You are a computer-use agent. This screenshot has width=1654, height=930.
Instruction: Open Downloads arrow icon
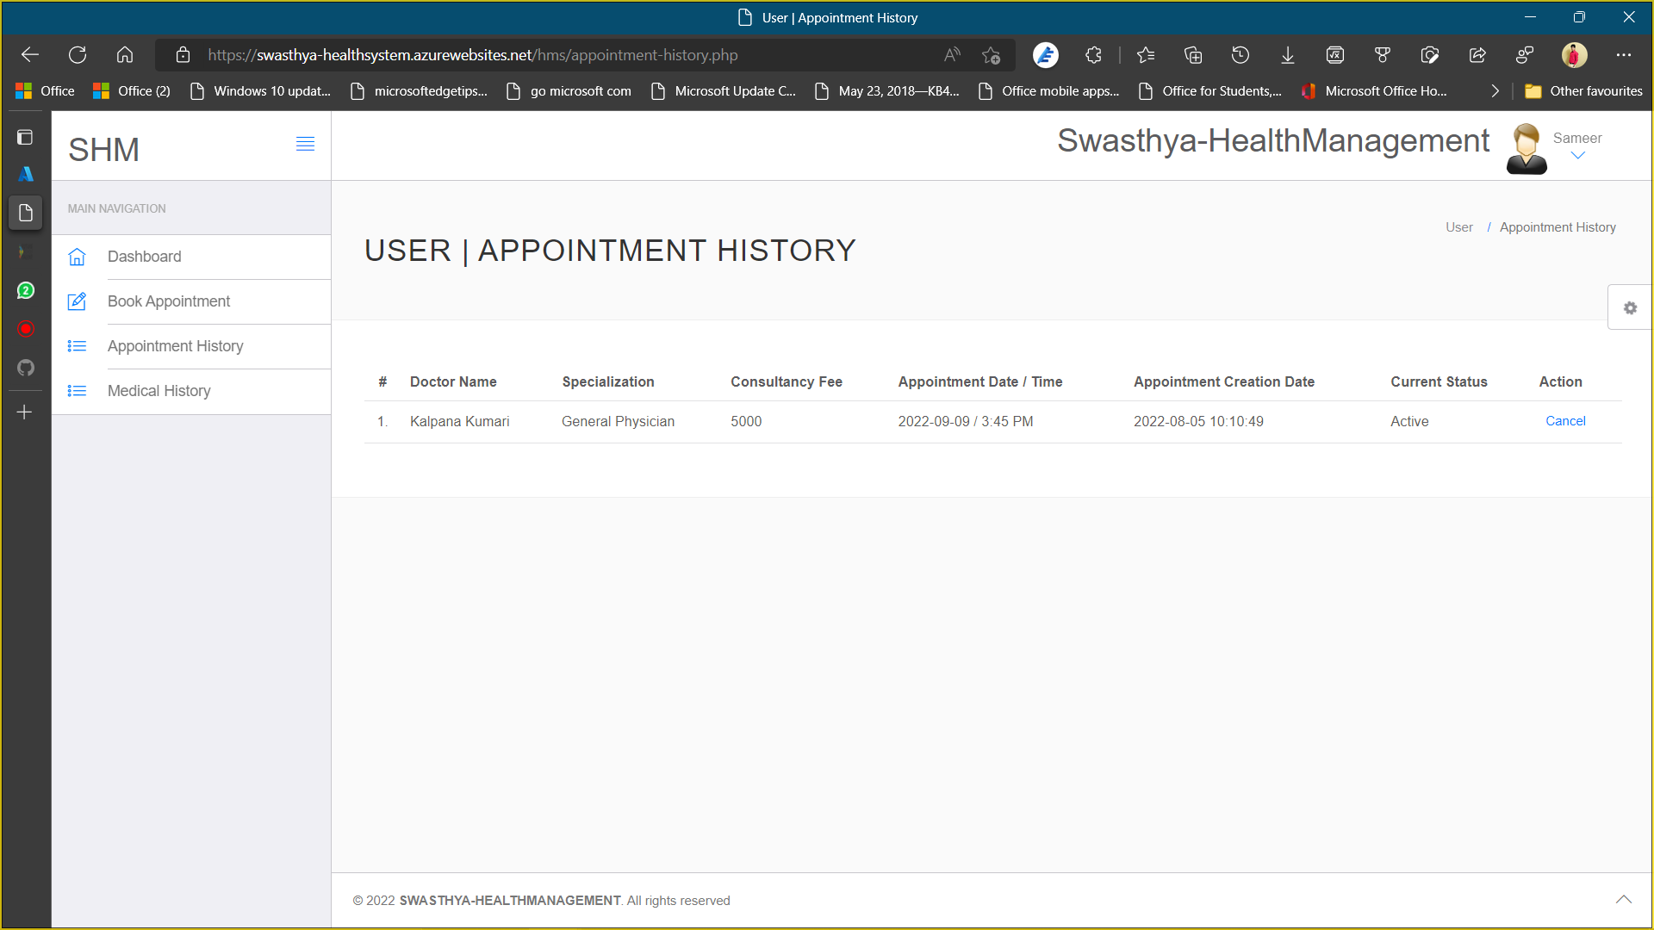(1288, 55)
